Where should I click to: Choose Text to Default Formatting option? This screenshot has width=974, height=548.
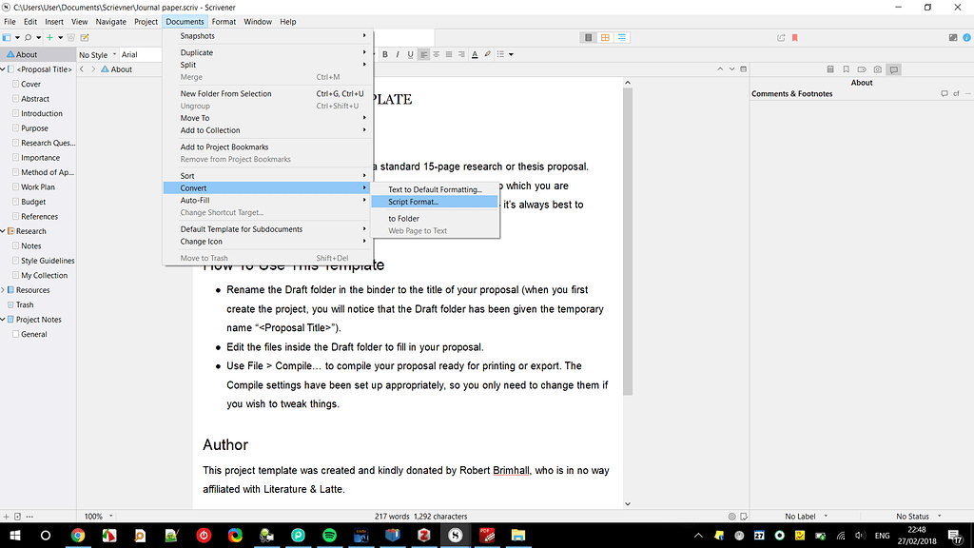tap(435, 189)
